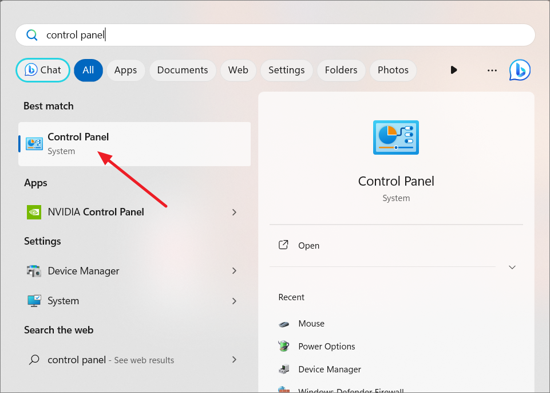The image size is (550, 393).
Task: Switch to the Photos filter
Action: pos(393,70)
